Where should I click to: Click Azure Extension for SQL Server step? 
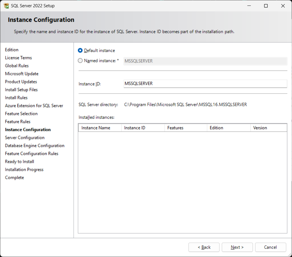(x=34, y=106)
